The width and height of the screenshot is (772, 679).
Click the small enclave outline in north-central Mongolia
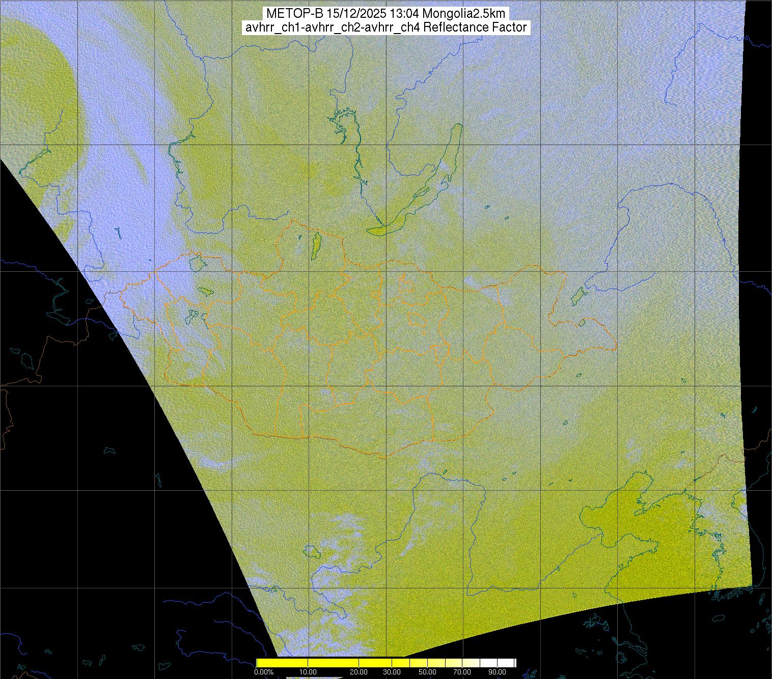(406, 282)
